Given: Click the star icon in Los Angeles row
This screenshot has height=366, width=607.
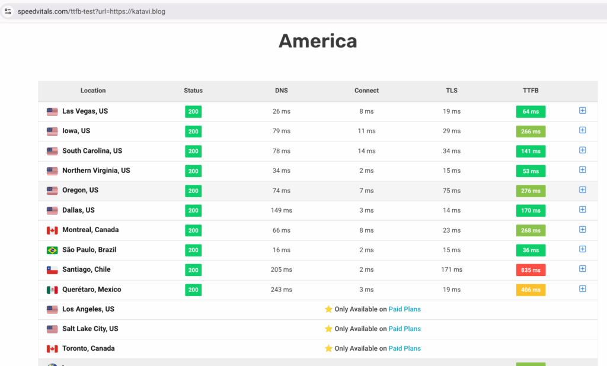Looking at the screenshot, I should pos(328,309).
